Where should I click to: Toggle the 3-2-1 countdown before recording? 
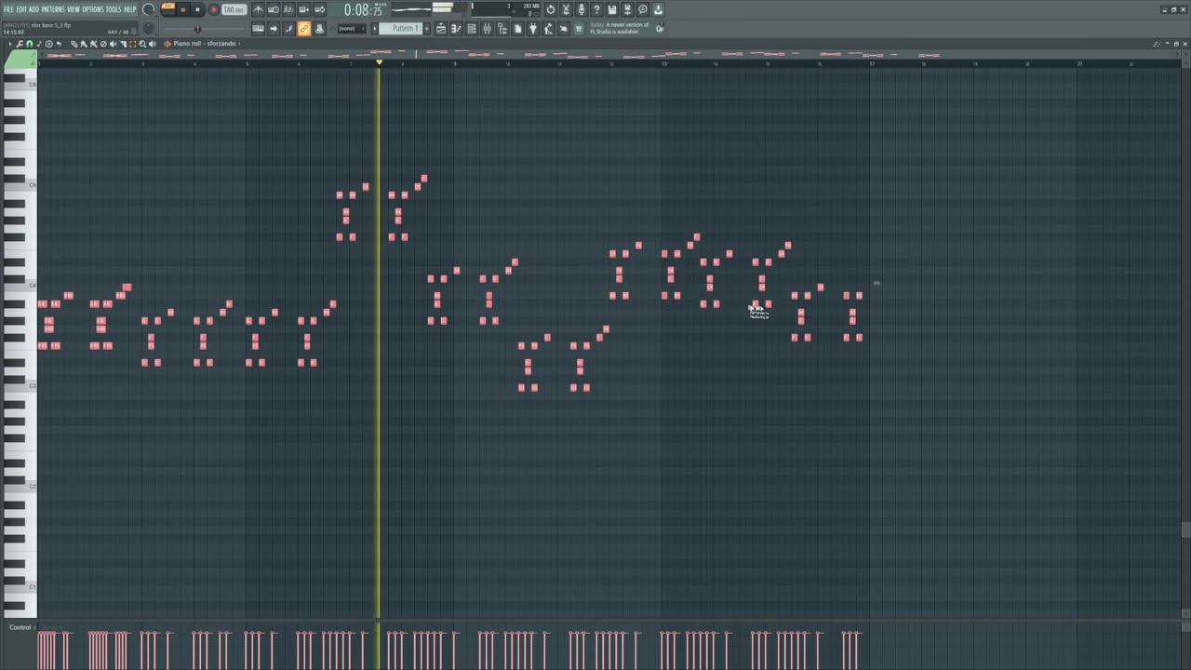tap(288, 9)
